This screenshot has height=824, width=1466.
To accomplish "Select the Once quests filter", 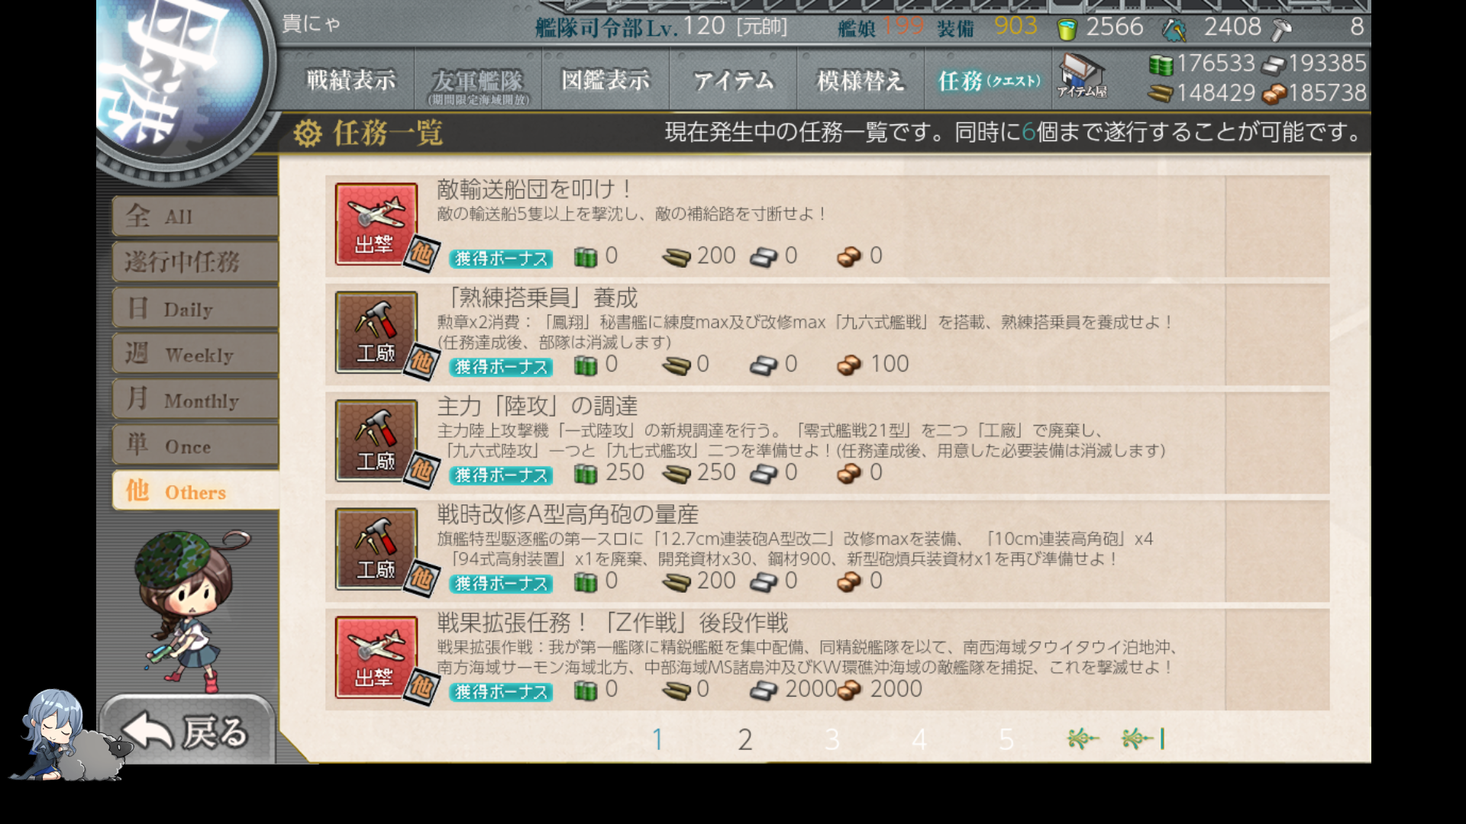I will coord(195,446).
